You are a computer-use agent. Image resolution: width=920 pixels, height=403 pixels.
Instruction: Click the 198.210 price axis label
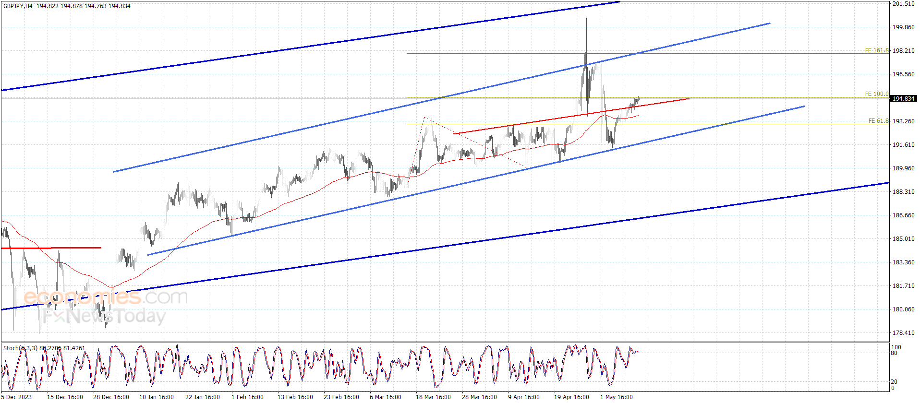click(903, 50)
